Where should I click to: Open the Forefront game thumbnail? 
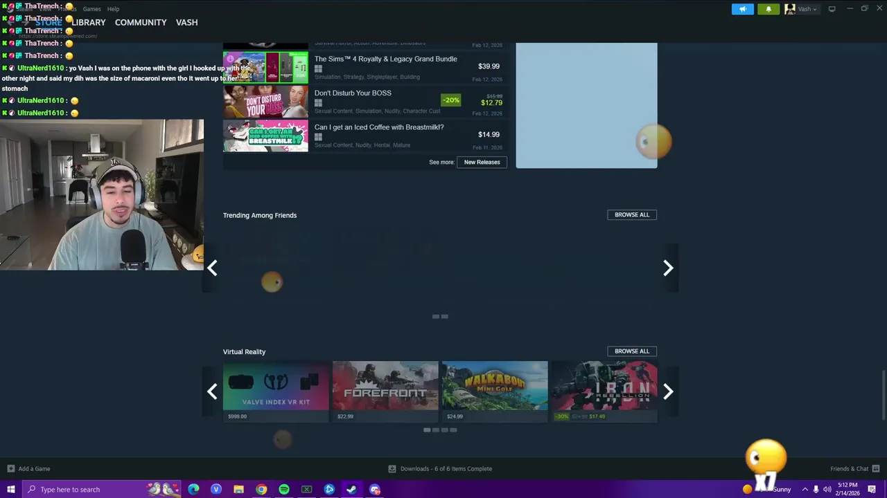point(385,385)
